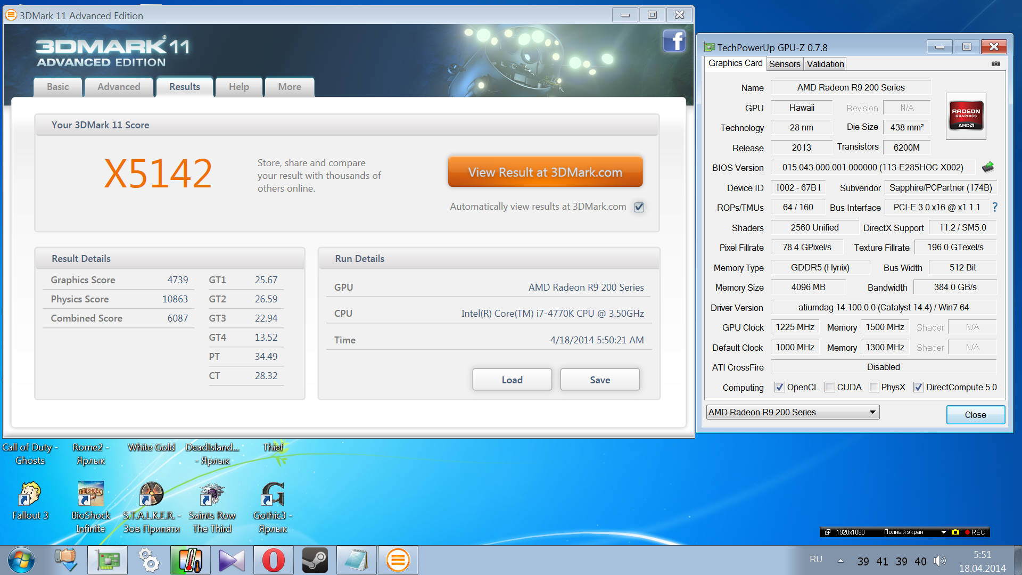Click the BIOS save chip icon
The image size is (1022, 575).
[988, 167]
